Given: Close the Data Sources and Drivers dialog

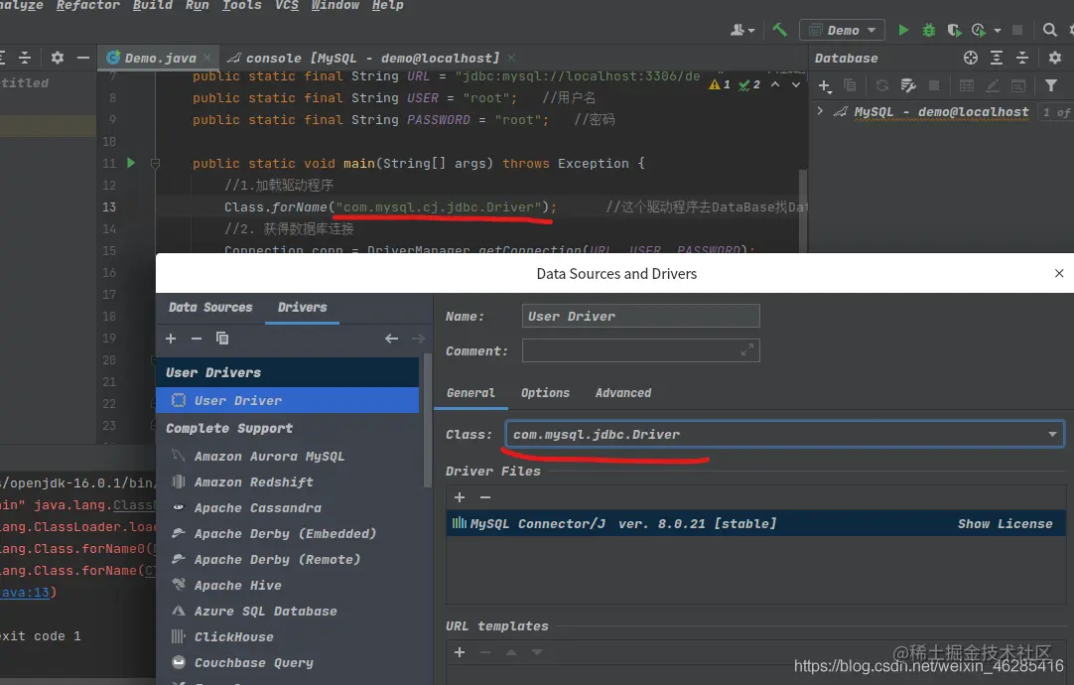Looking at the screenshot, I should [x=1059, y=273].
